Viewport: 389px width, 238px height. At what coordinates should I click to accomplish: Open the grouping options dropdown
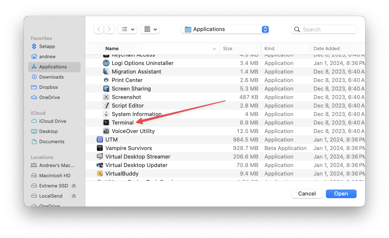tap(150, 29)
